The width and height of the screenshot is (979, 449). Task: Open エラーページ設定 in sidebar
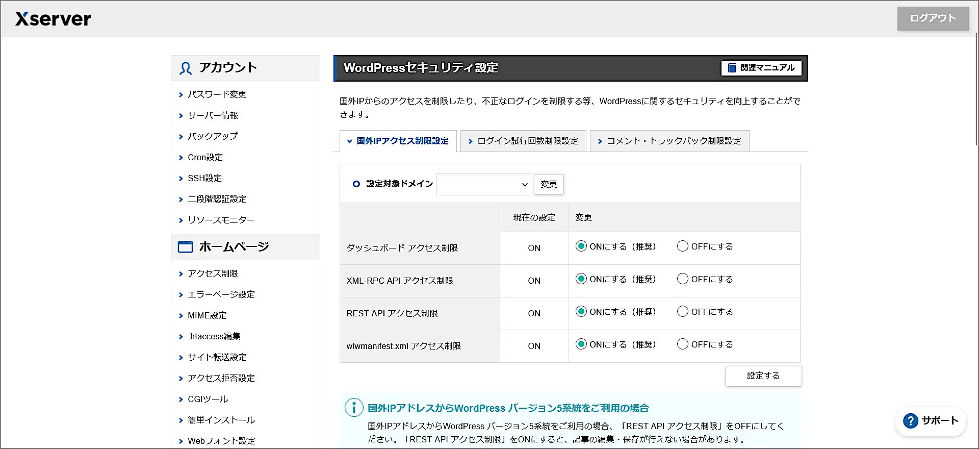click(x=221, y=294)
